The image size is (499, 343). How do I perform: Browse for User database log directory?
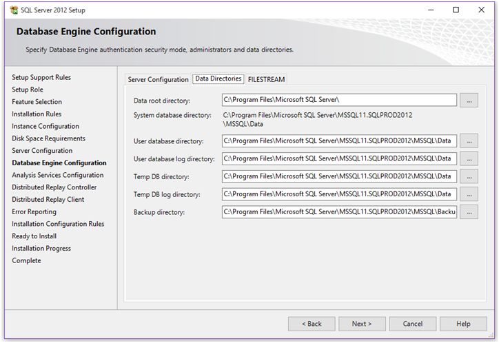(x=469, y=159)
